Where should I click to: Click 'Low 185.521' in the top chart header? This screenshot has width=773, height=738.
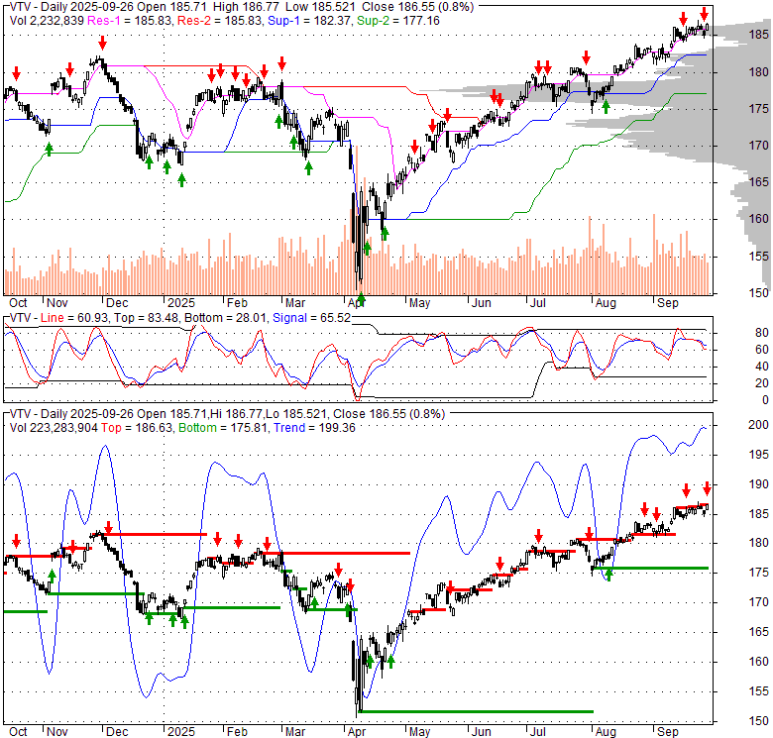[x=320, y=7]
